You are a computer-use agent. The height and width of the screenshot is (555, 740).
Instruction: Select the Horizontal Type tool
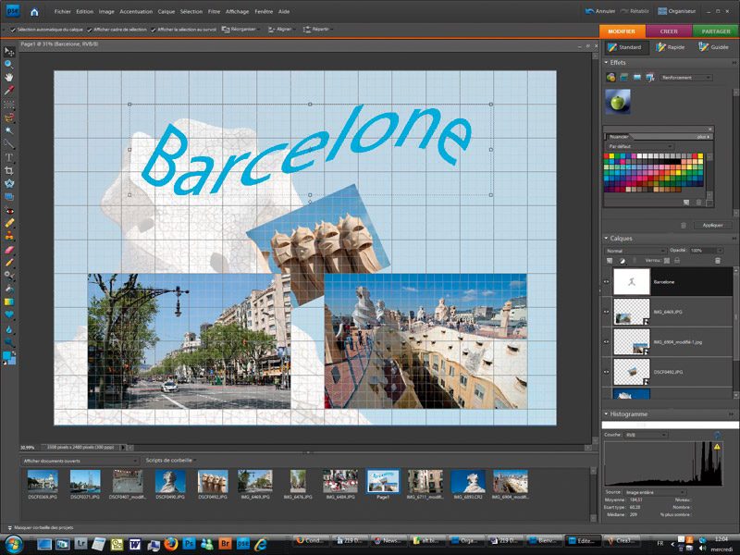click(x=8, y=157)
